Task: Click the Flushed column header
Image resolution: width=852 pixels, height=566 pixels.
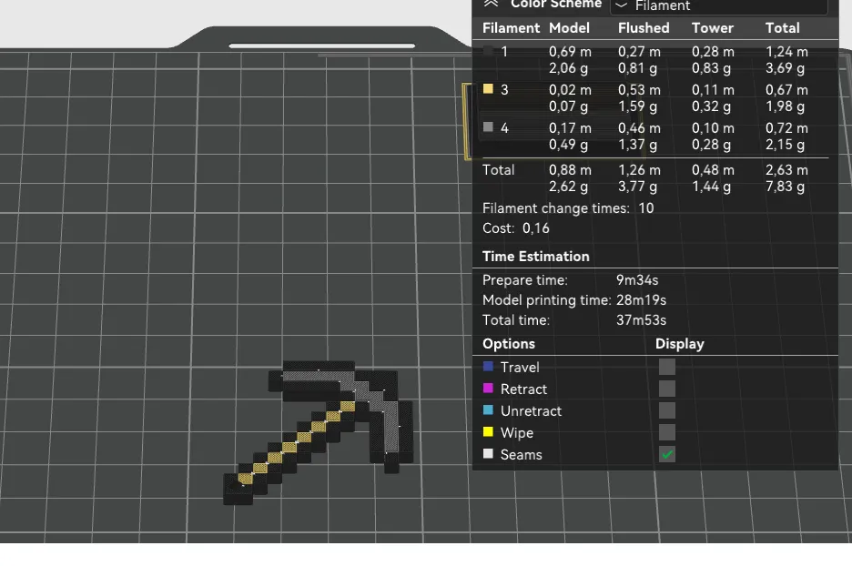Action: (x=643, y=28)
